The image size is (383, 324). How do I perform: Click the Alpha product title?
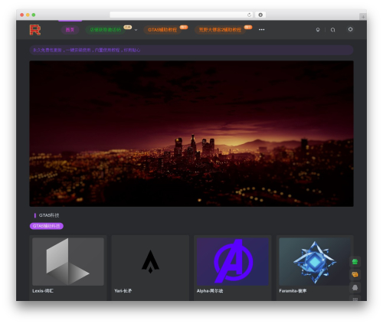pos(210,291)
